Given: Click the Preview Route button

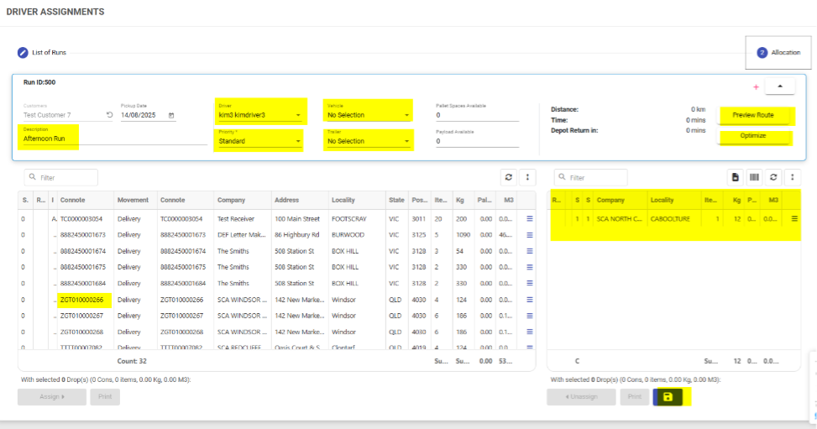Looking at the screenshot, I should click(752, 115).
